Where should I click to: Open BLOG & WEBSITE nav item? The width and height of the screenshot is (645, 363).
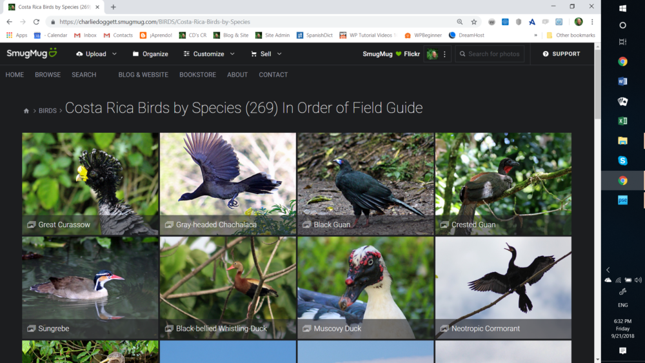(143, 75)
